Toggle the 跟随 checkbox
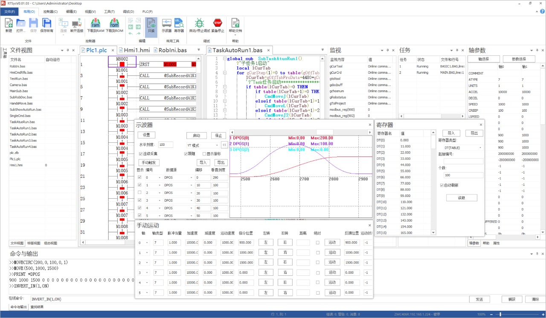The width and height of the screenshot is (546, 318). coord(186,154)
